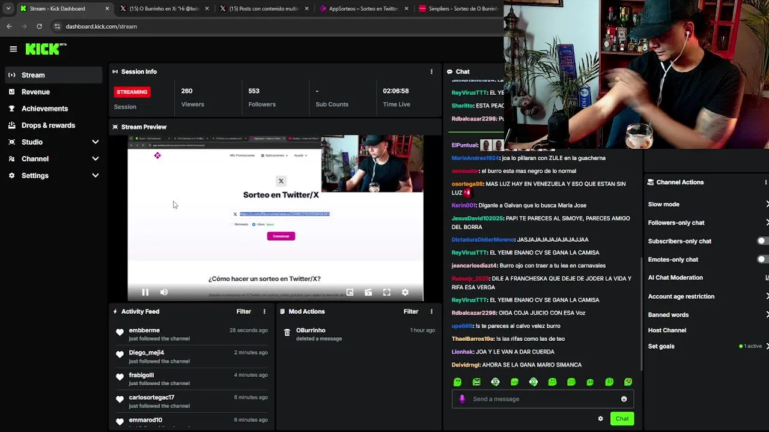769x432 pixels.
Task: Expand the Channel section chevron
Action: 95,159
